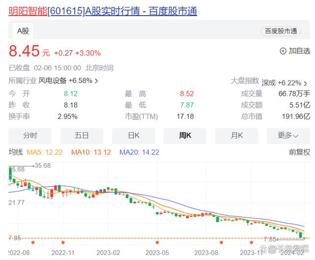Switch to the 日K chart tab
The width and height of the screenshot is (315, 260).
coord(133,136)
